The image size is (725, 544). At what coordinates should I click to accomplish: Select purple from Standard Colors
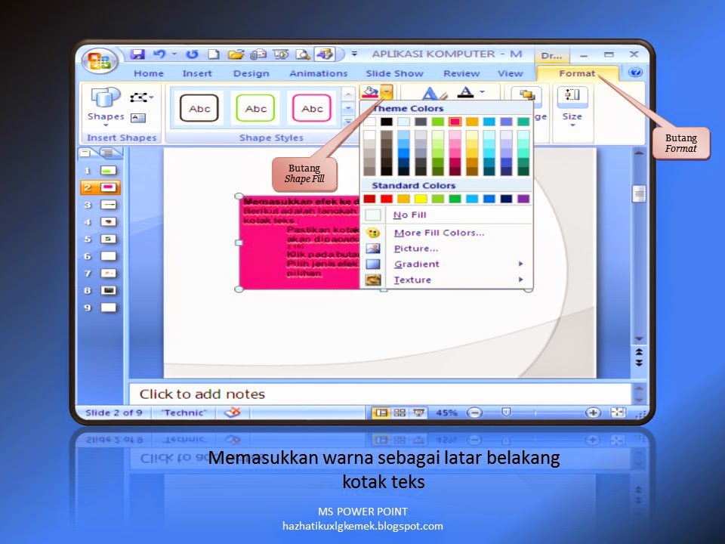[x=523, y=199]
